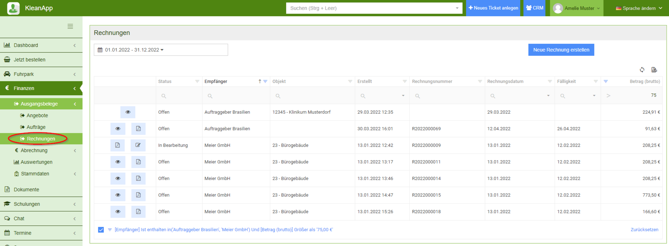Select Auswertungen in the sidebar menu
Screen dimensions: 669x246
pyautogui.click(x=36, y=162)
